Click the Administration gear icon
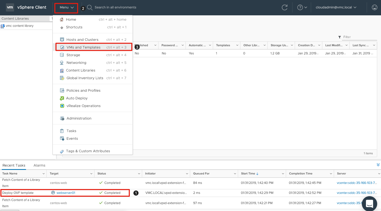This screenshot has width=381, height=211. 62,118
